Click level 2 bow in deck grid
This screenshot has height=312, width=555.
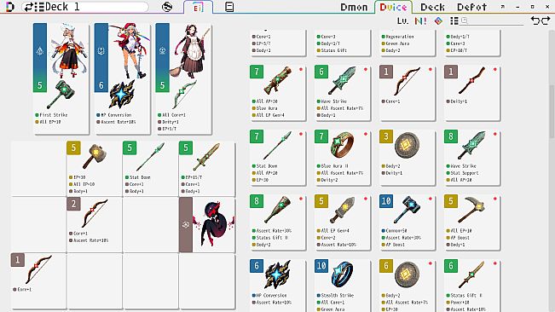(94, 225)
